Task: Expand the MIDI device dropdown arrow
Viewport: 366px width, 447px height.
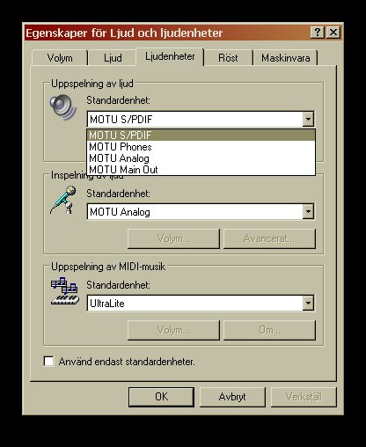Action: click(x=308, y=303)
